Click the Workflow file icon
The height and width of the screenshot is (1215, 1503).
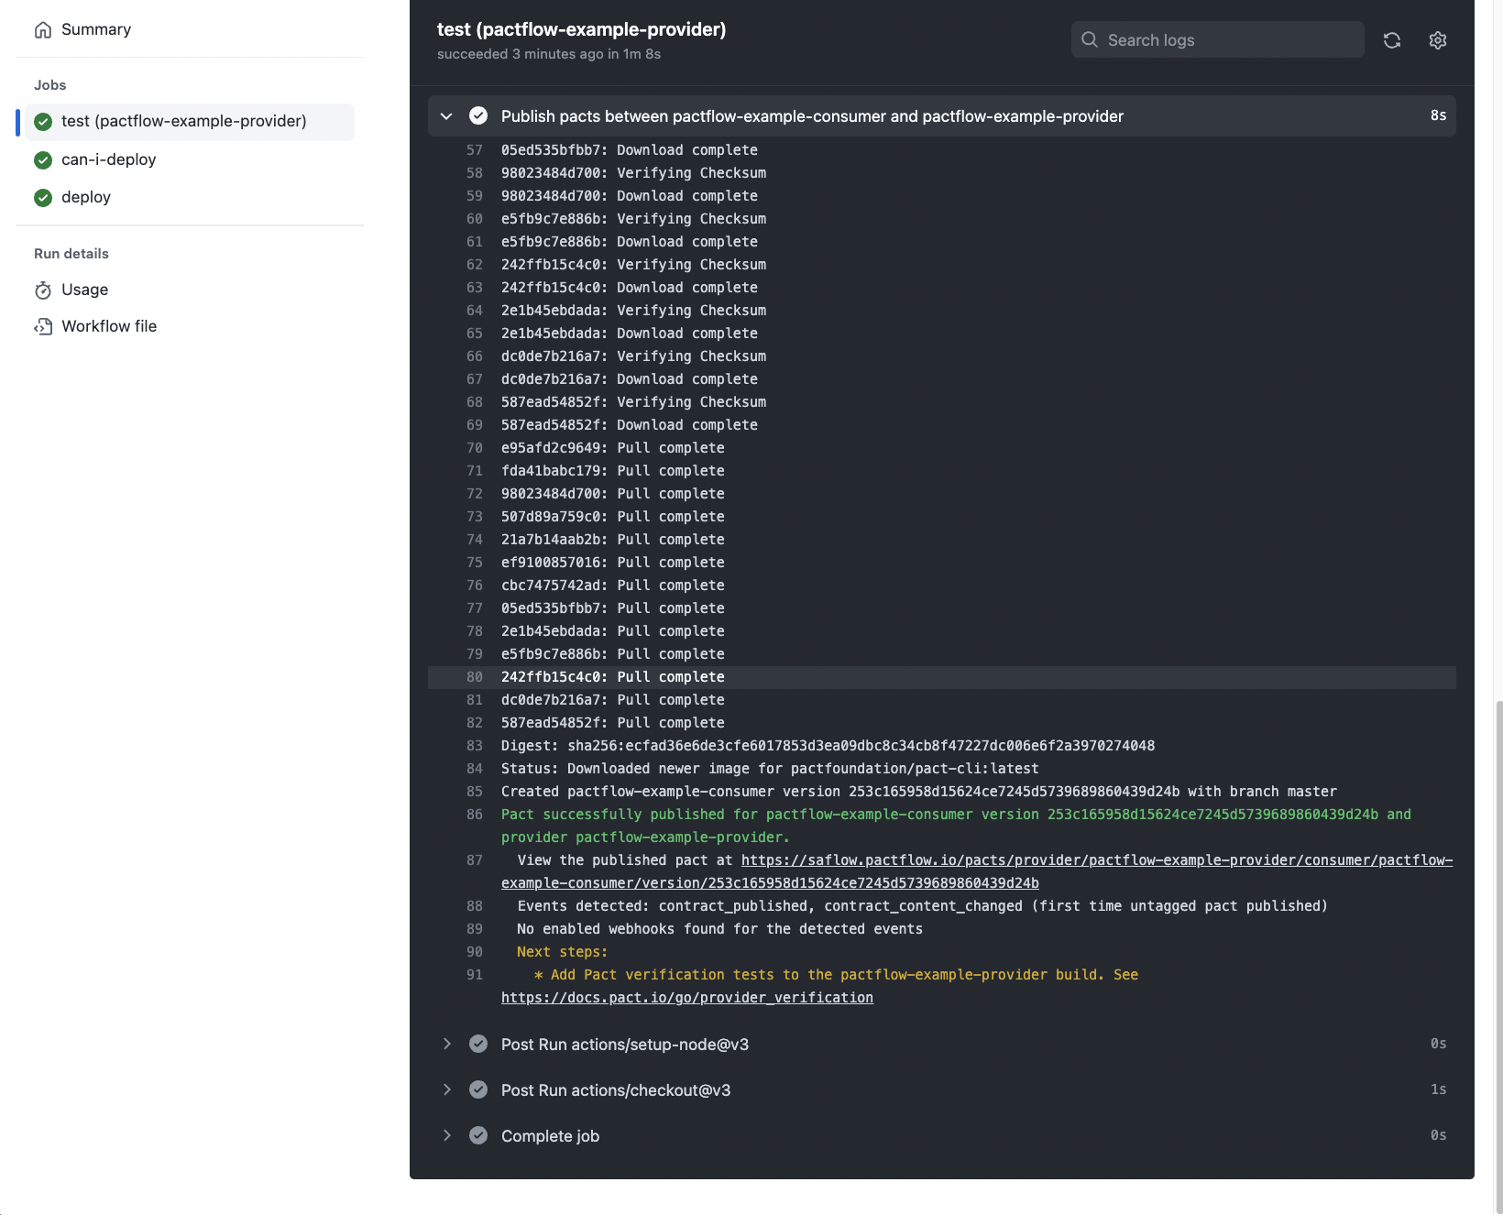click(43, 327)
